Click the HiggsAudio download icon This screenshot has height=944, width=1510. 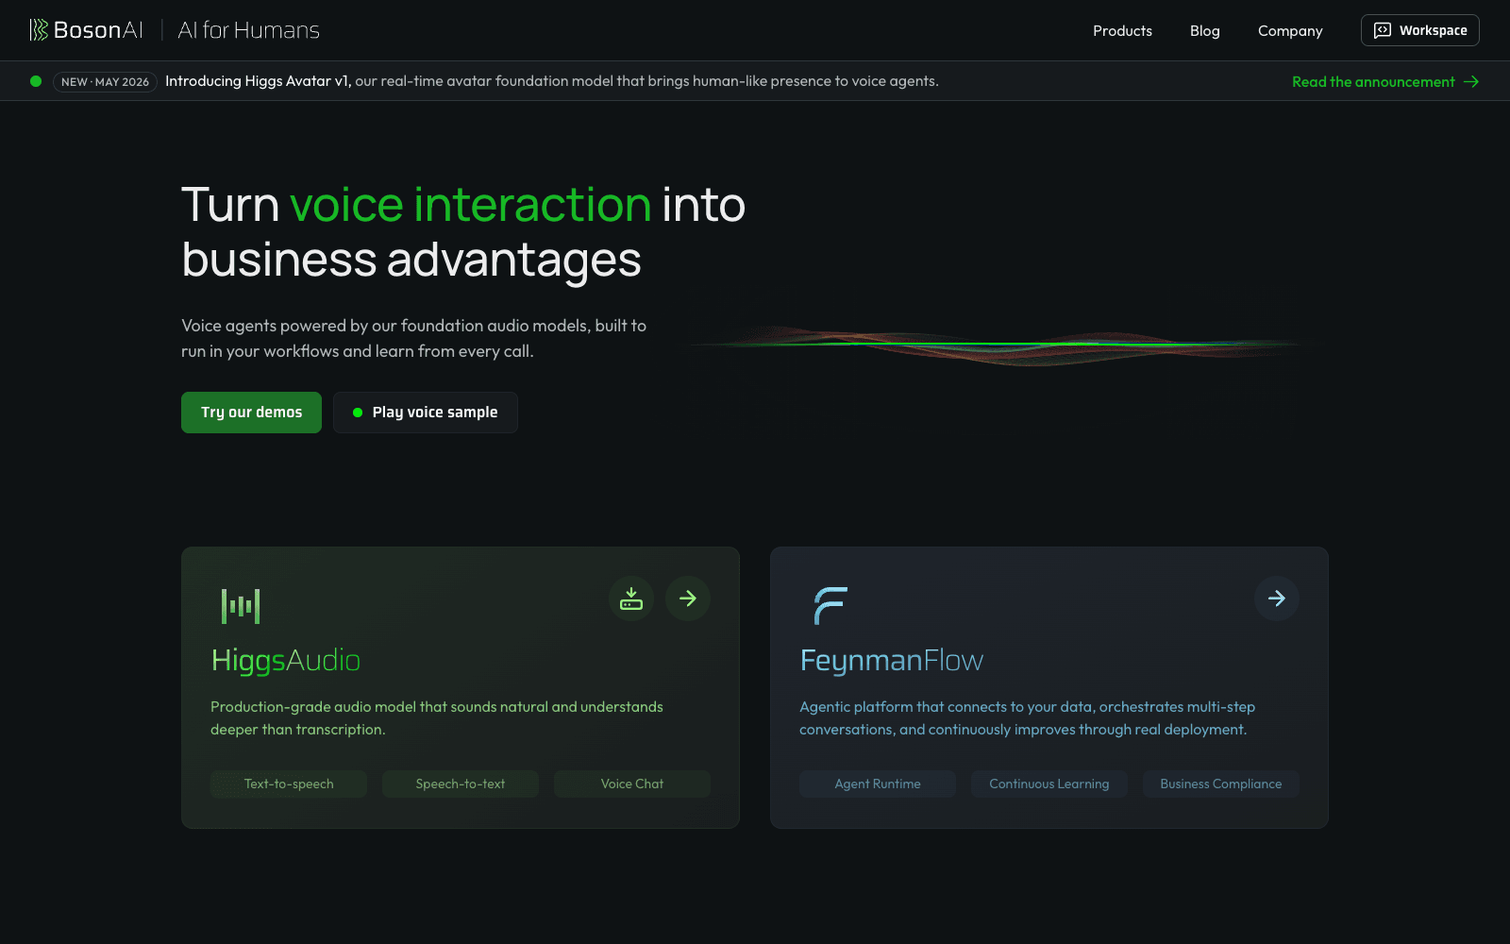pos(631,598)
